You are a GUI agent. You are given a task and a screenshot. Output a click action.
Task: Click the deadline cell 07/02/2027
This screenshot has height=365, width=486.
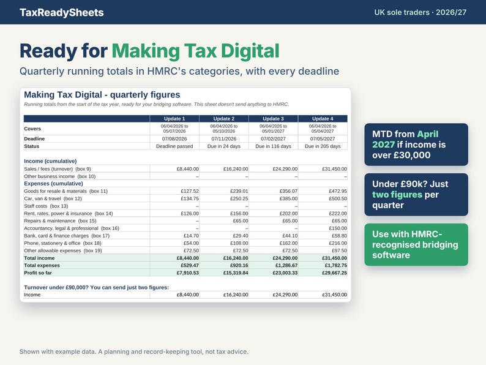coord(273,138)
